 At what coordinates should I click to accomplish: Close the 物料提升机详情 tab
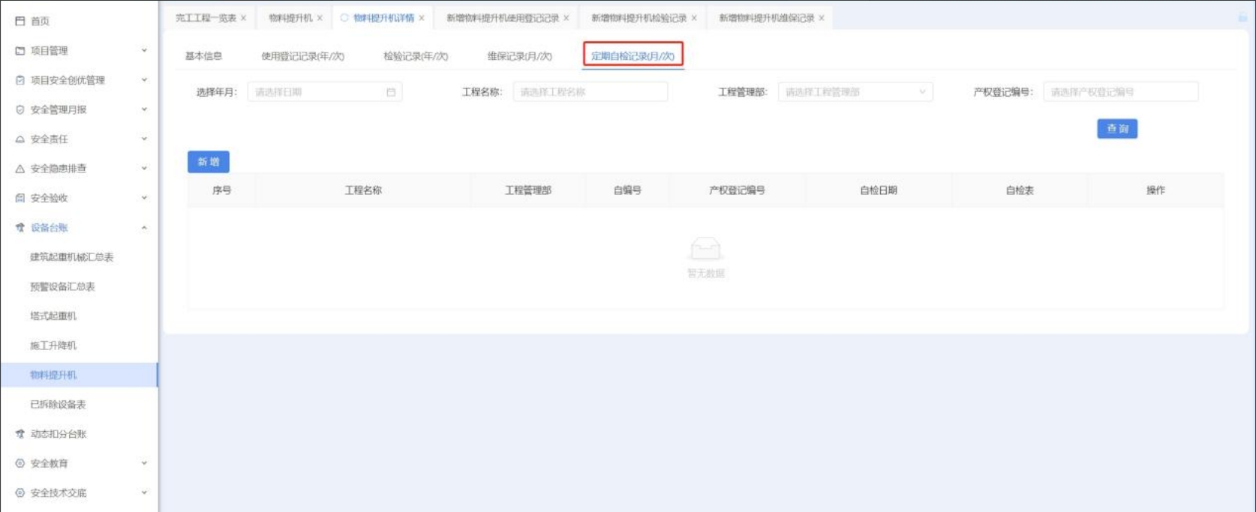(x=422, y=18)
